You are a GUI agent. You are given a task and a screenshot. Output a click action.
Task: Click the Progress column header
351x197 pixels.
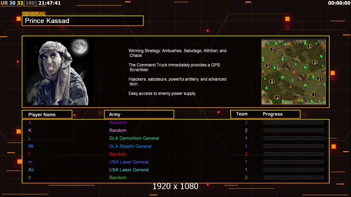click(x=272, y=114)
